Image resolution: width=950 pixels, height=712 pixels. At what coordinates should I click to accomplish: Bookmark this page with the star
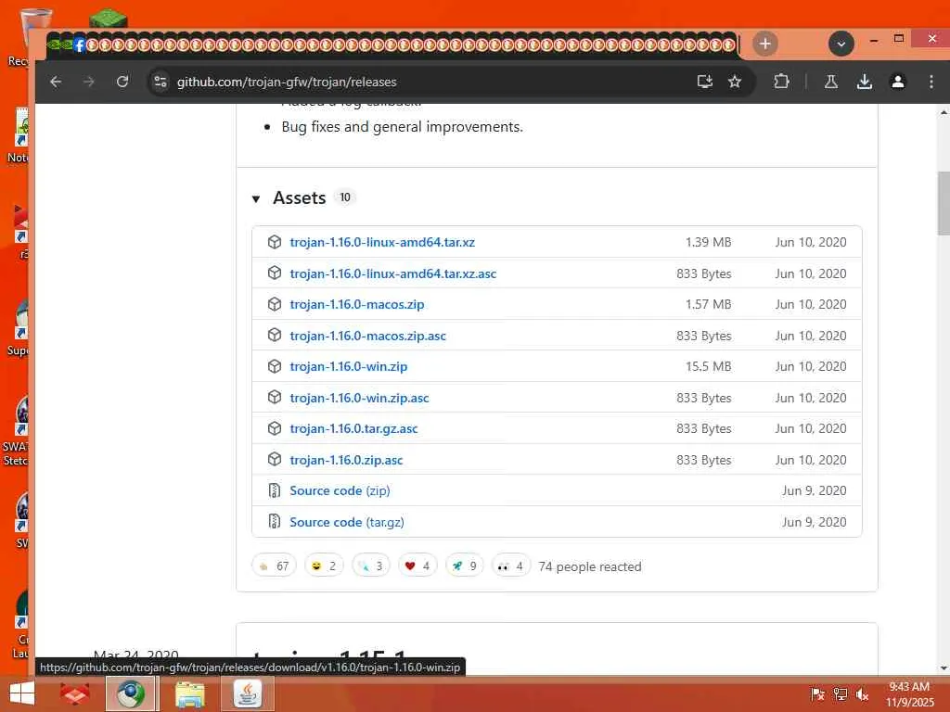click(x=735, y=82)
